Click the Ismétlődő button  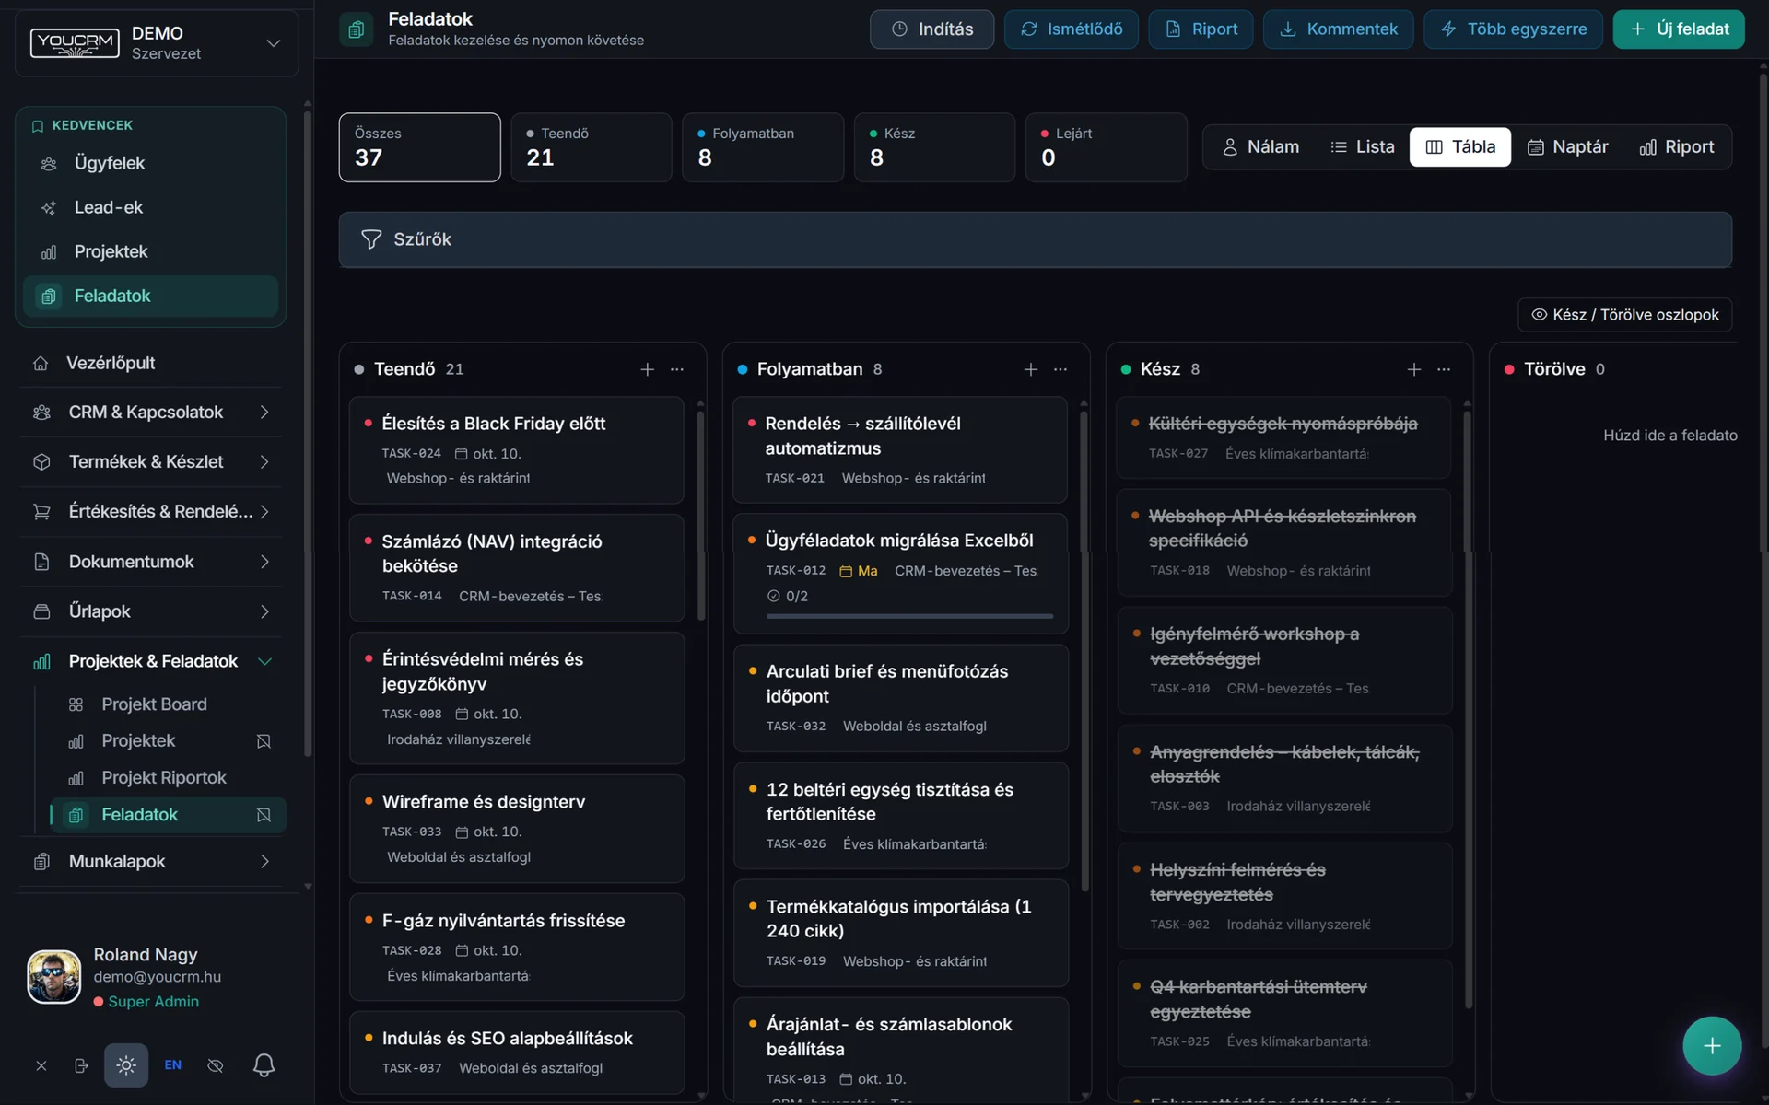pos(1071,29)
